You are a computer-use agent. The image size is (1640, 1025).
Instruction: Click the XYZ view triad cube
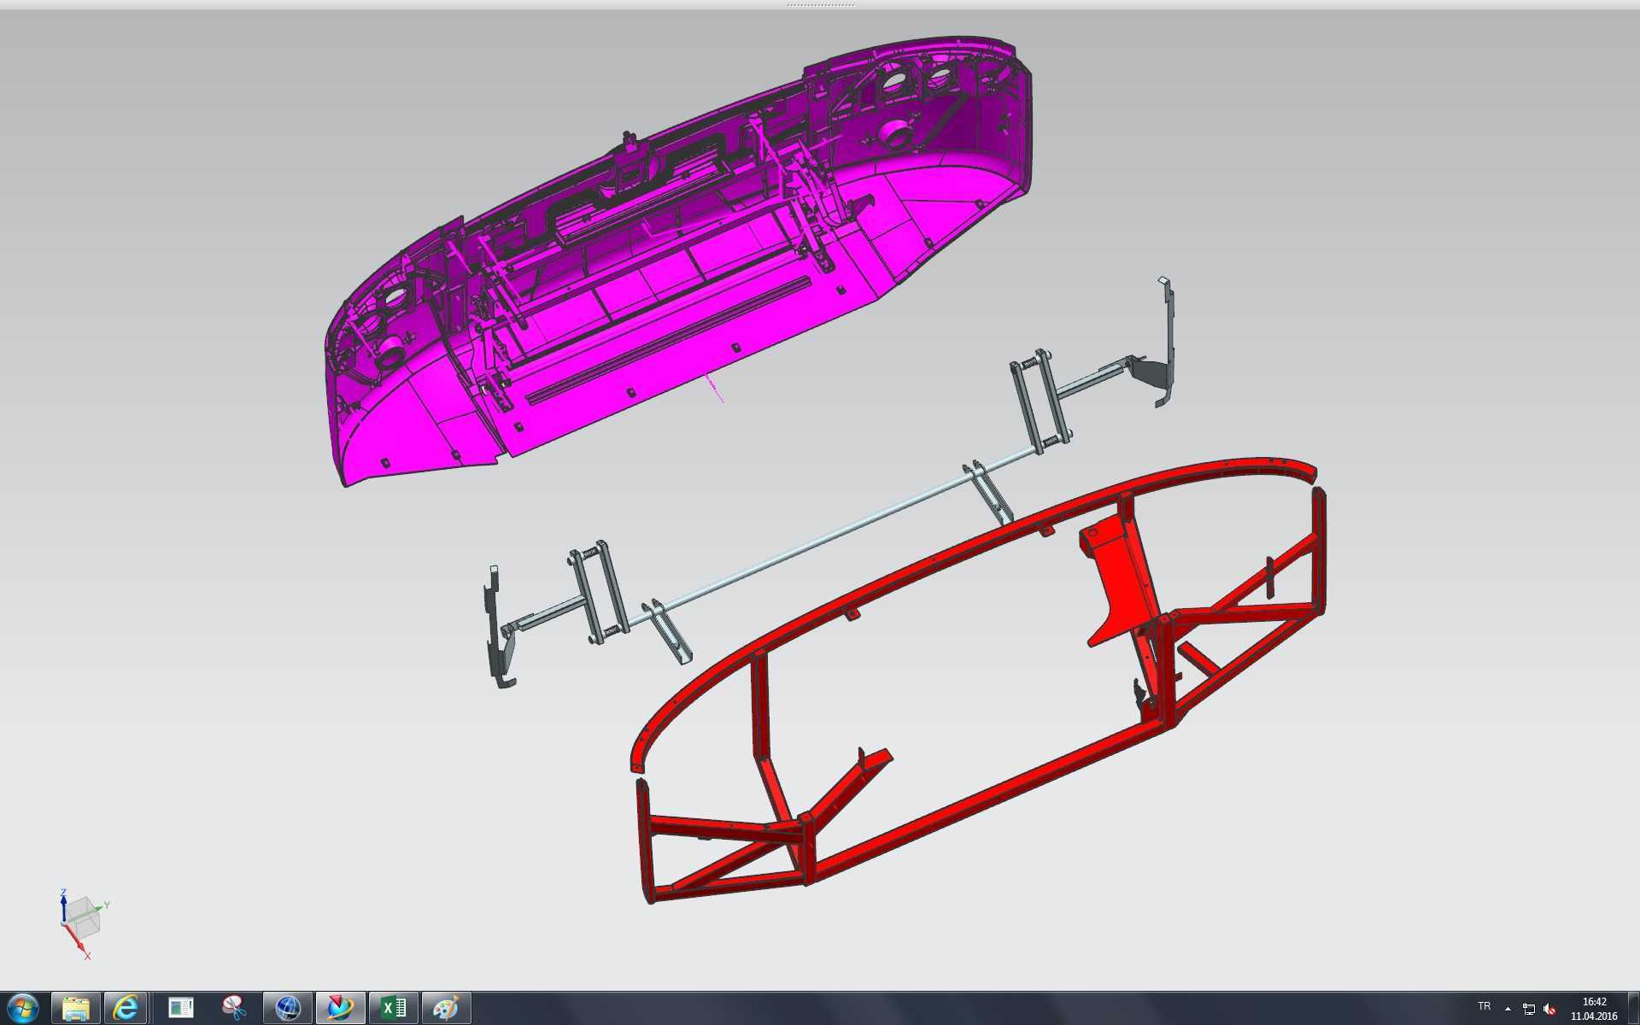[x=83, y=920]
